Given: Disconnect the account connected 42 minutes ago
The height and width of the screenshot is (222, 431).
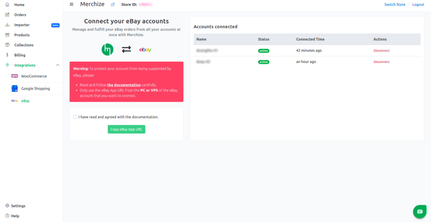Looking at the screenshot, I should point(381,51).
